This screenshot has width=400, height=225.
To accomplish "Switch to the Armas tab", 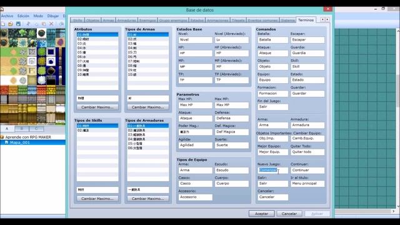I will tap(108, 21).
